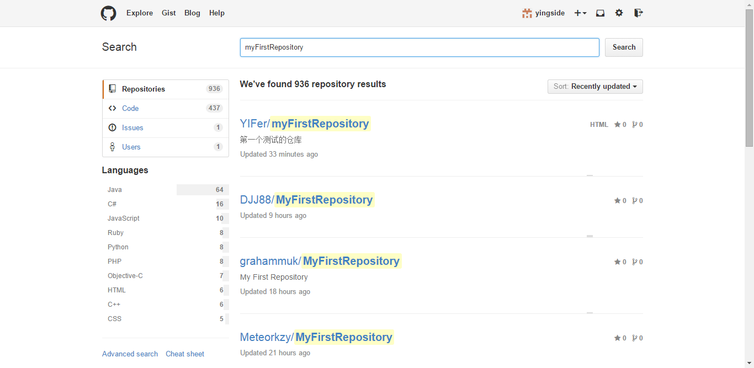Image resolution: width=754 pixels, height=368 pixels.
Task: Click the Users person icon
Action: pos(113,147)
